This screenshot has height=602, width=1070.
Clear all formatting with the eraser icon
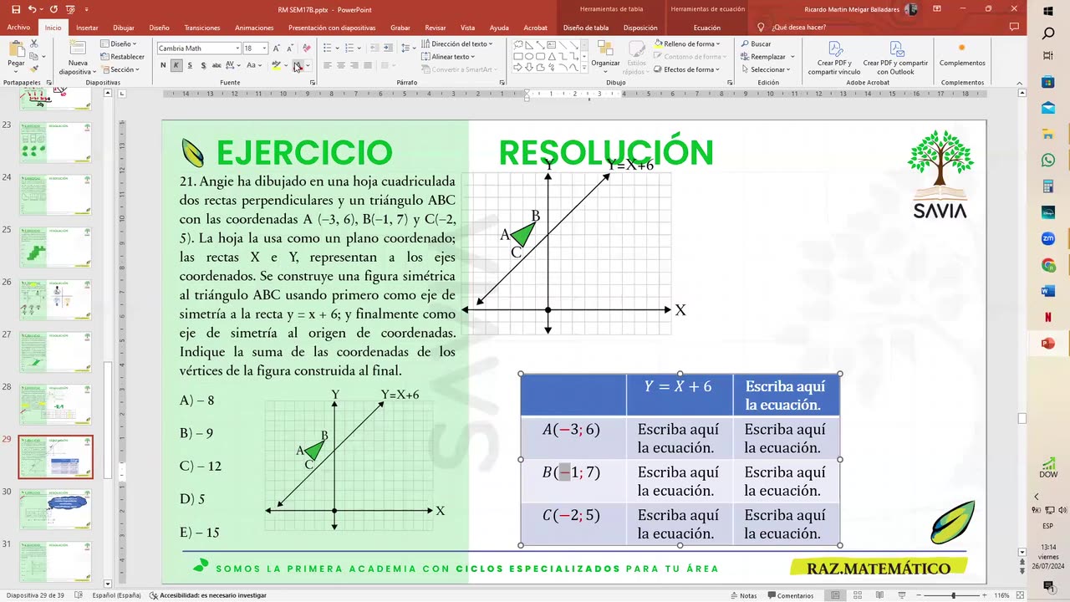click(307, 48)
